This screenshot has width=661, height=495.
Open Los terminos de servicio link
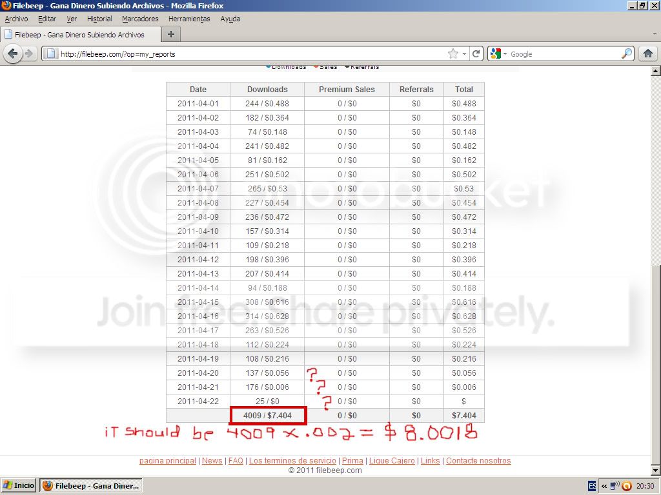[x=292, y=460]
